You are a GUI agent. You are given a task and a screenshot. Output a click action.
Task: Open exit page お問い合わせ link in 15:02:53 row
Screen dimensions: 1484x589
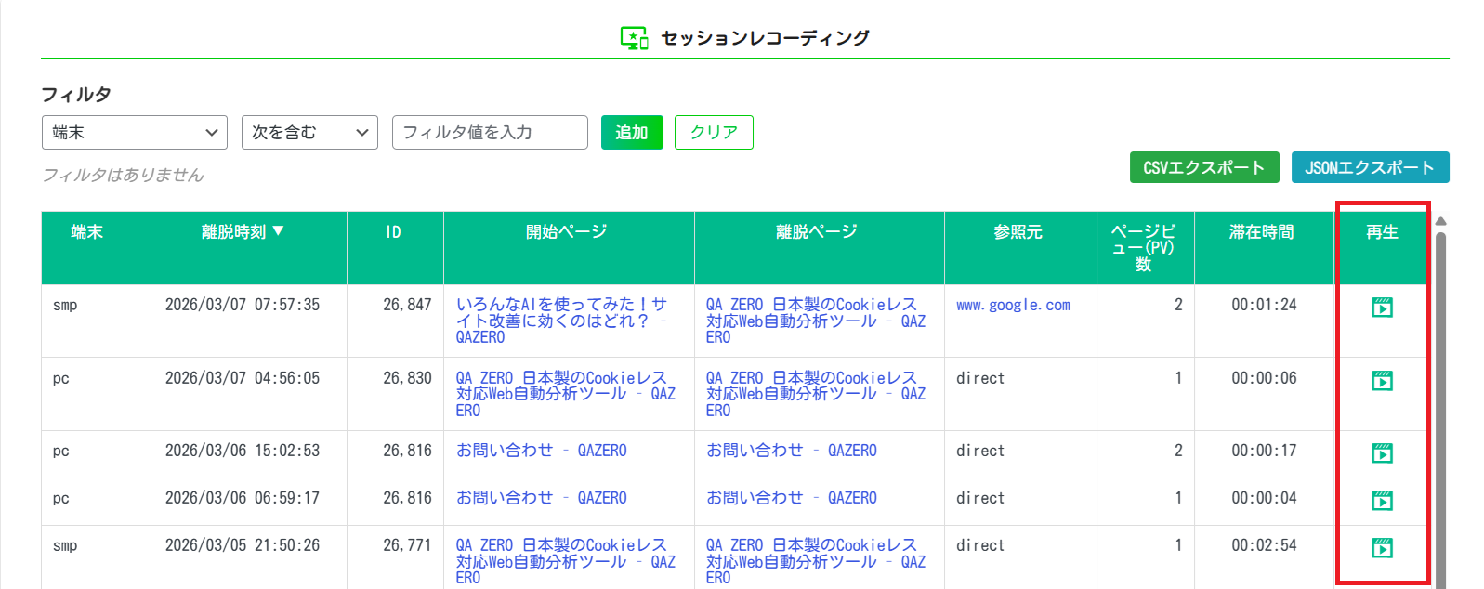pyautogui.click(x=791, y=451)
